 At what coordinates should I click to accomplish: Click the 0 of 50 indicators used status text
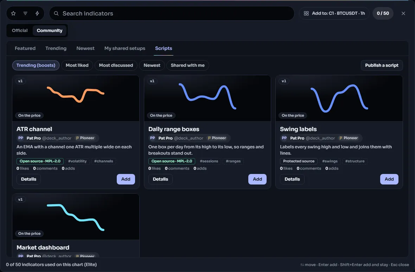(51, 265)
